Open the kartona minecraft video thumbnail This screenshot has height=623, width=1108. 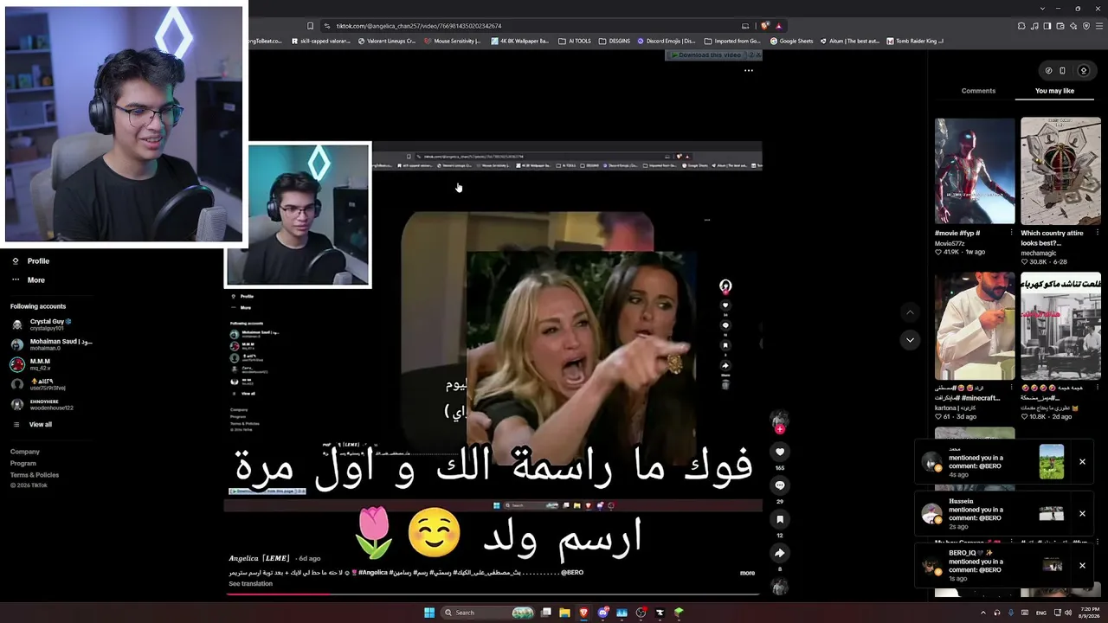pyautogui.click(x=975, y=326)
